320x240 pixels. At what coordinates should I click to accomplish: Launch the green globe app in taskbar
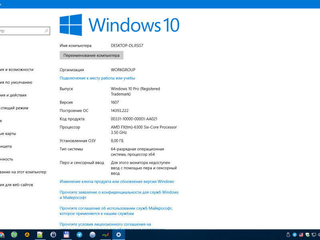[14, 235]
